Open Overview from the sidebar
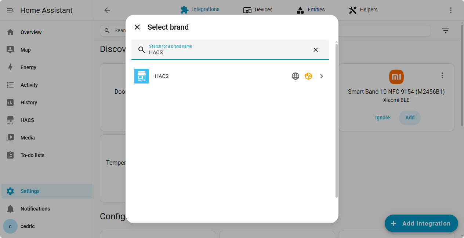 click(31, 32)
